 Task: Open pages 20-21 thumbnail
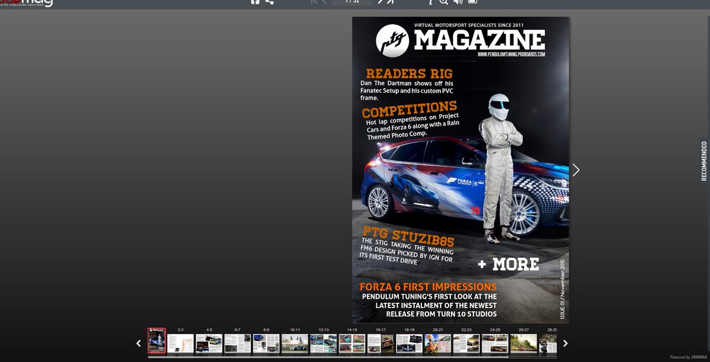(438, 344)
